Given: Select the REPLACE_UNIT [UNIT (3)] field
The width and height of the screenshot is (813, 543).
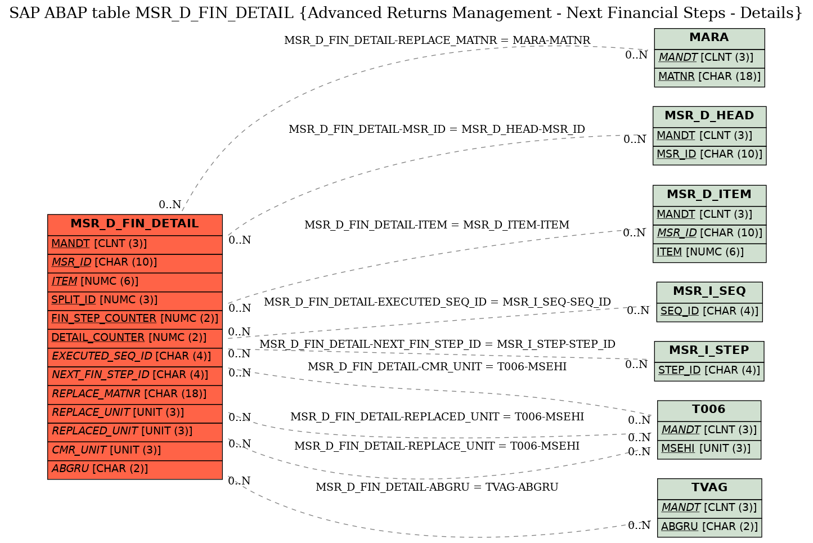Looking at the screenshot, I should (135, 413).
